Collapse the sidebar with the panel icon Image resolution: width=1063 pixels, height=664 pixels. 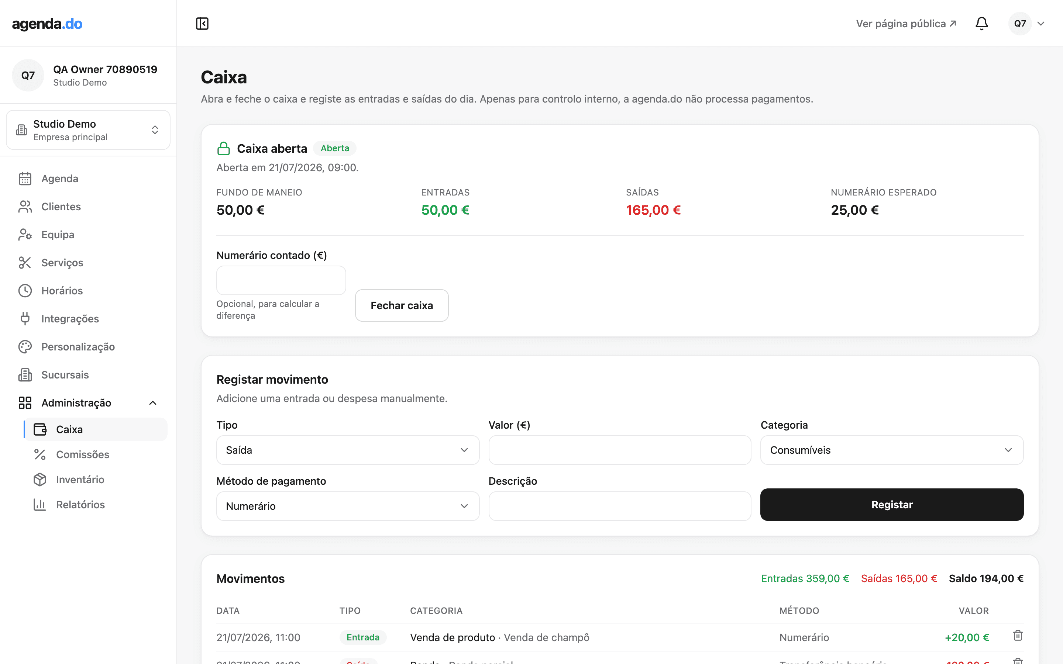click(202, 23)
